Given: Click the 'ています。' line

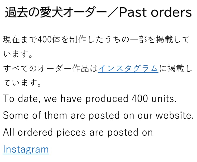Looking at the screenshot, I should pyautogui.click(x=22, y=83).
